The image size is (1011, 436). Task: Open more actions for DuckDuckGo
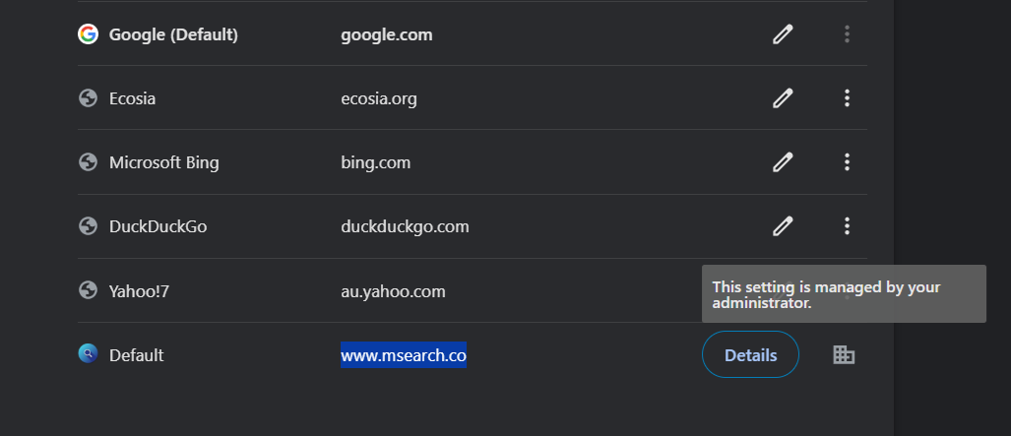[847, 226]
